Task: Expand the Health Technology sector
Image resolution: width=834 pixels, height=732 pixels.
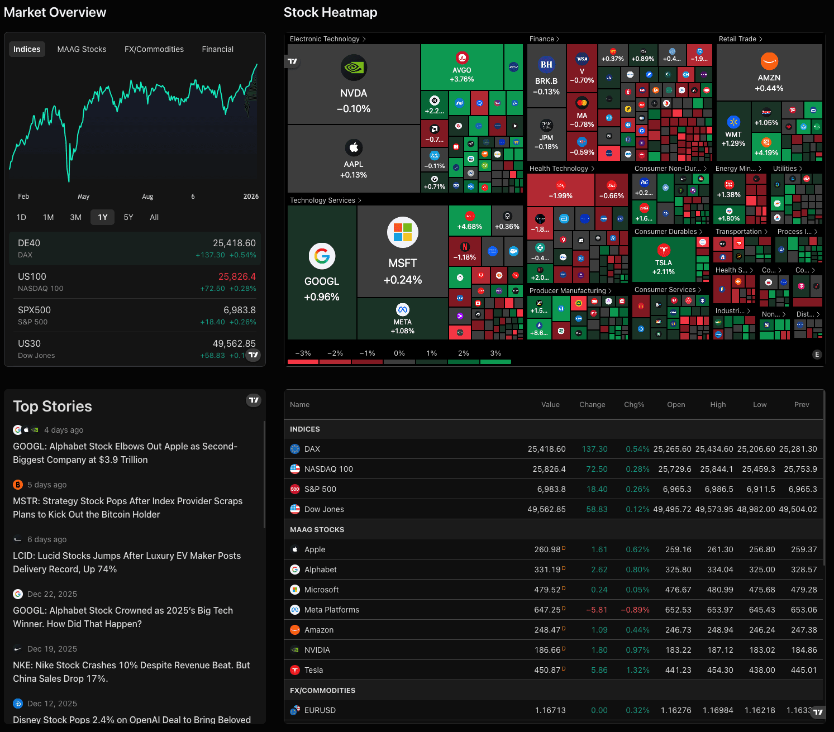Action: click(562, 169)
